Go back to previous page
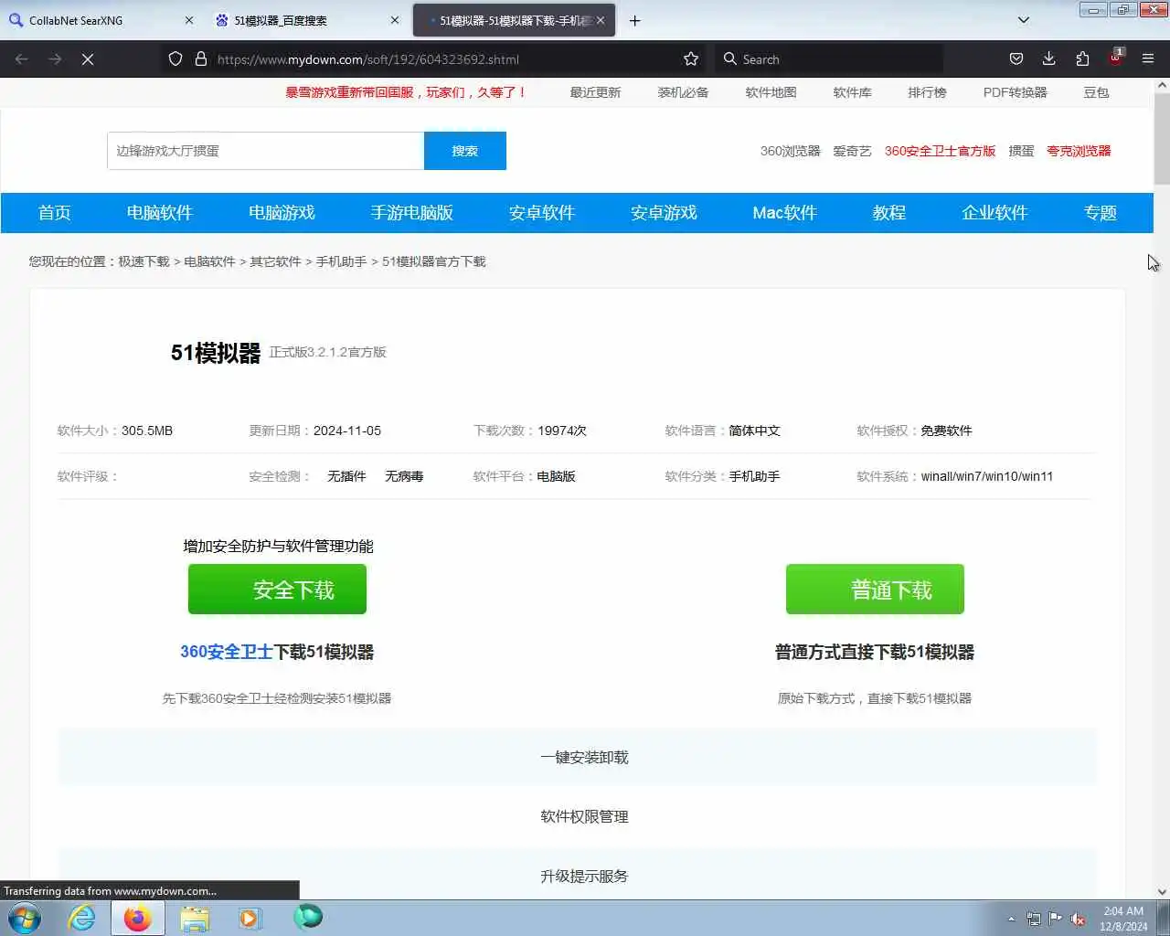The image size is (1170, 936). click(x=22, y=58)
